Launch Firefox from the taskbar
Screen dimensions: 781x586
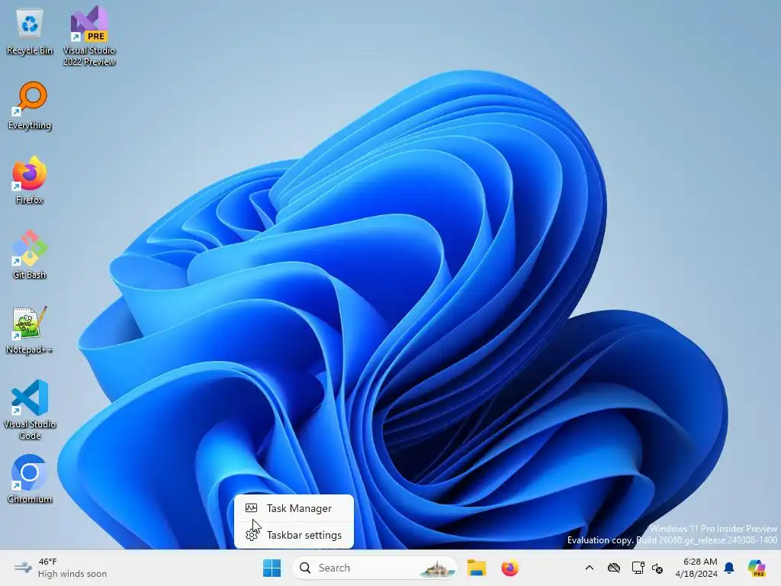click(x=509, y=568)
